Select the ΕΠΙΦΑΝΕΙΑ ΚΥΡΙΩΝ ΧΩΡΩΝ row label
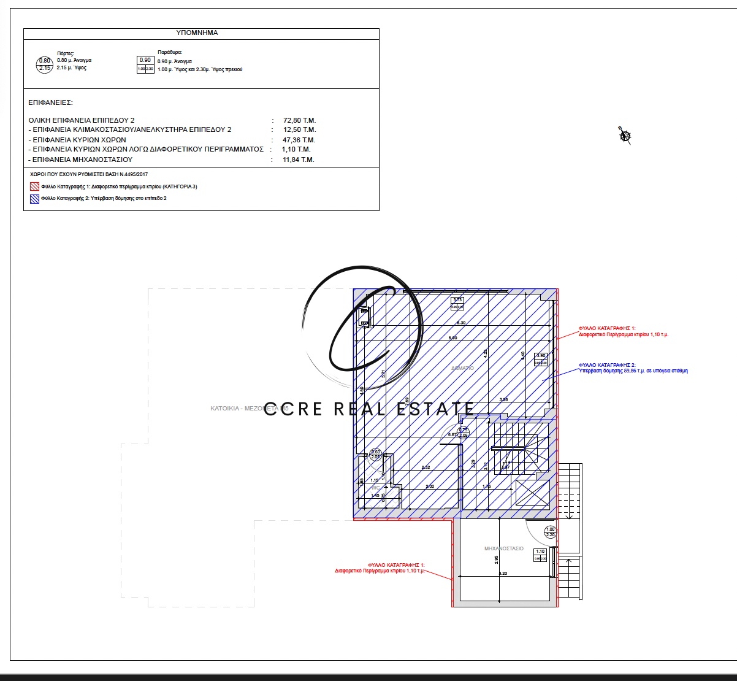 click(77, 140)
